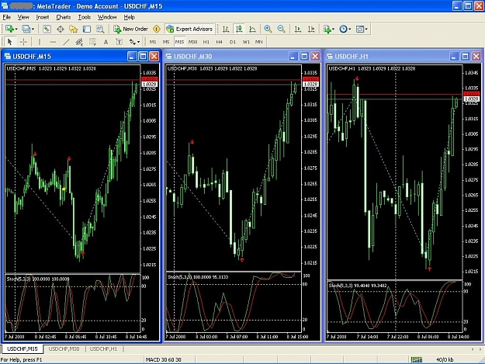Image resolution: width=485 pixels, height=364 pixels.
Task: Switch to the USDCHF,M15 bottom tab
Action: pos(23,348)
